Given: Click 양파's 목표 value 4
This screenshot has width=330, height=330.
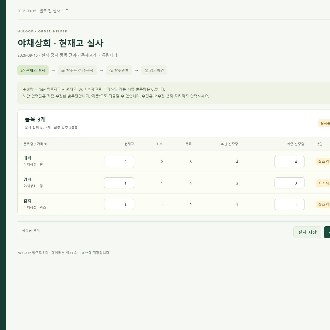Looking at the screenshot, I should 190,183.
